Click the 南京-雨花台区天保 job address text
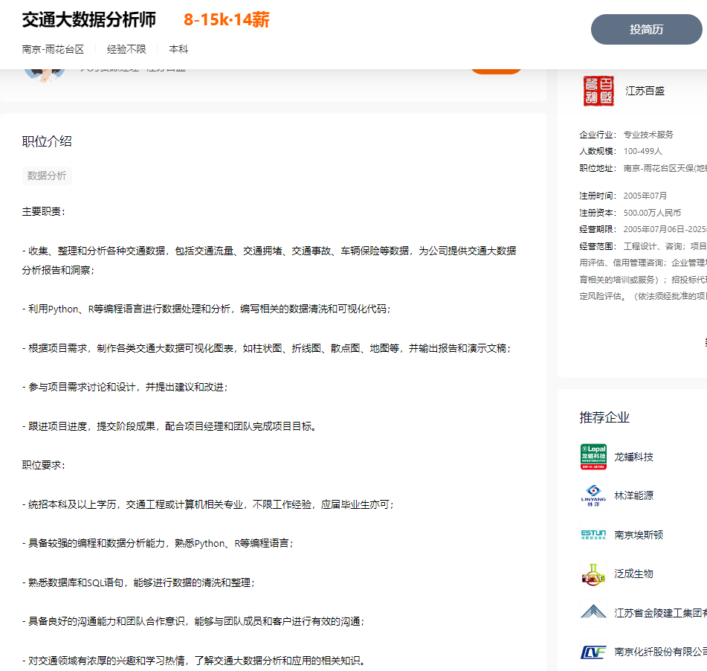Screen dimensions: 707x671 pyautogui.click(x=665, y=168)
